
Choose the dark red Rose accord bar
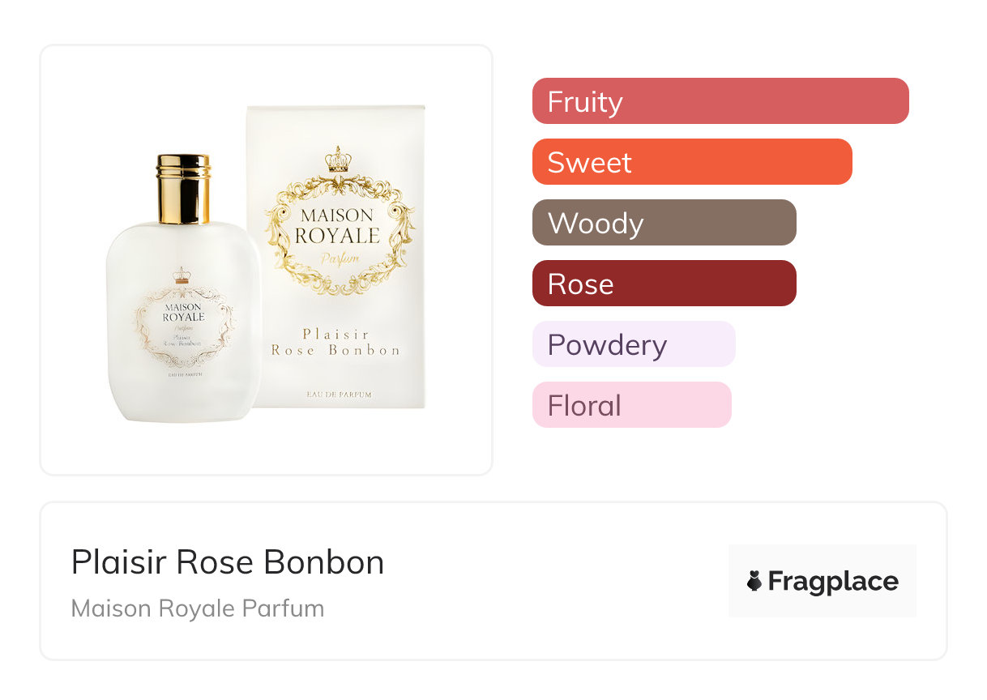(664, 284)
